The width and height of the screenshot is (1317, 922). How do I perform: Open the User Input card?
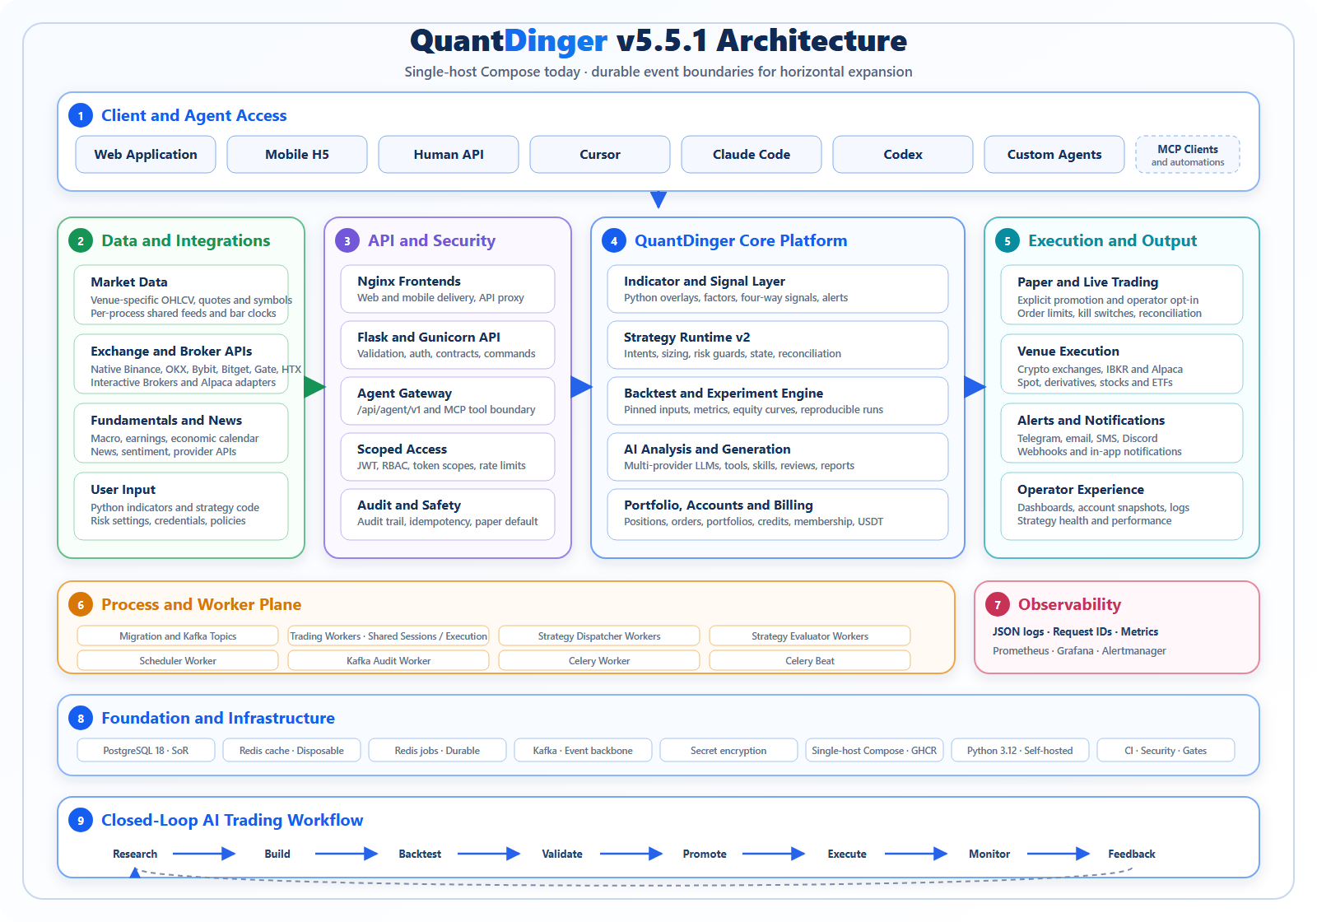pos(181,506)
